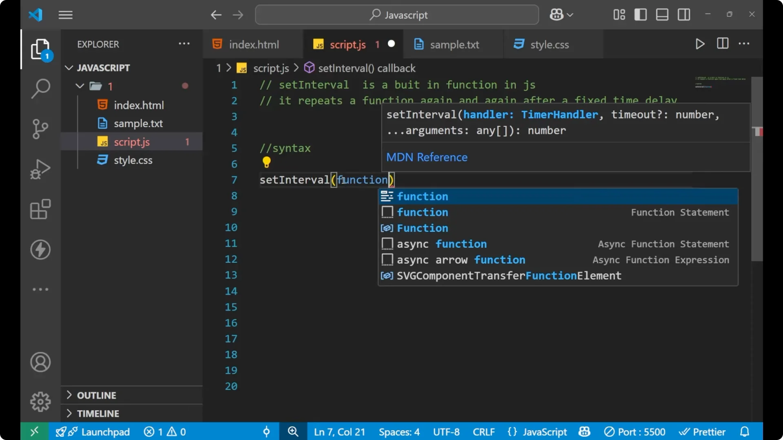This screenshot has width=783, height=440.
Task: Run the script with the play button
Action: [700, 44]
